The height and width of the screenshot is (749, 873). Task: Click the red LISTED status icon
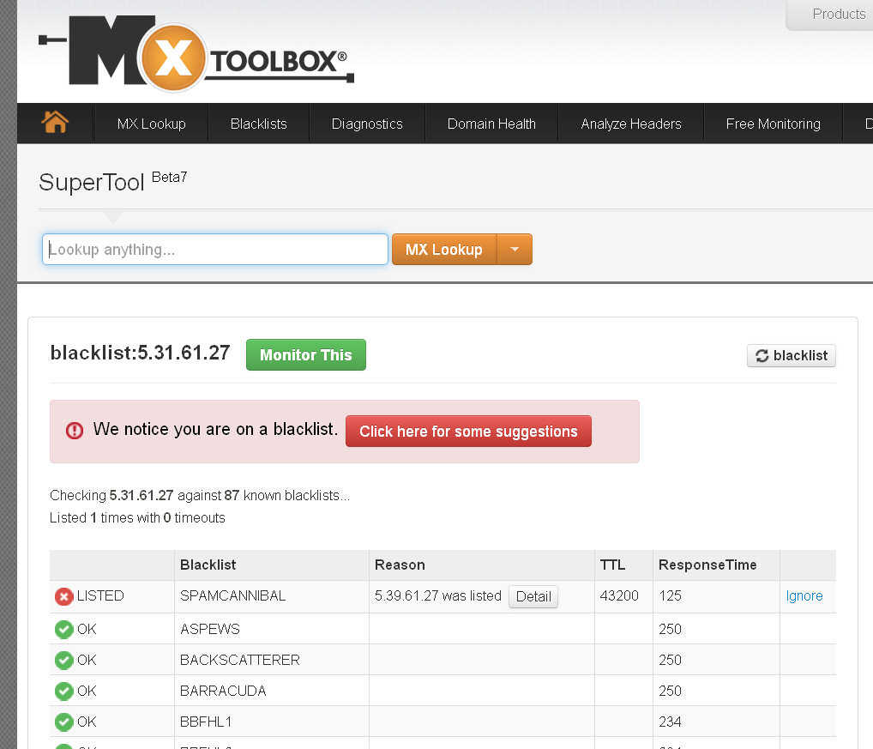[x=63, y=596]
